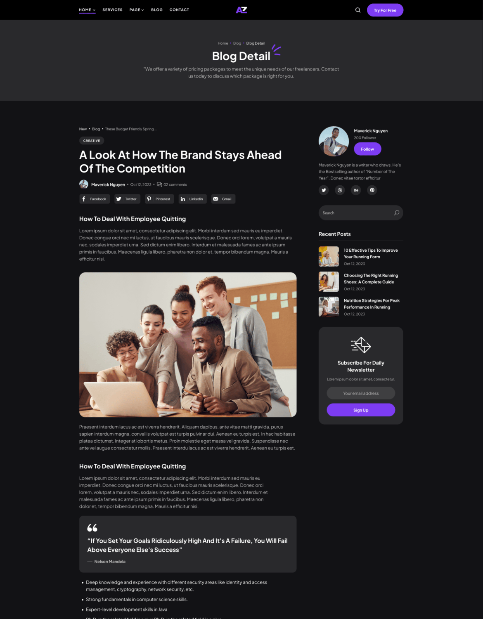Open author's Behance profile icon
The height and width of the screenshot is (619, 483).
(x=356, y=190)
